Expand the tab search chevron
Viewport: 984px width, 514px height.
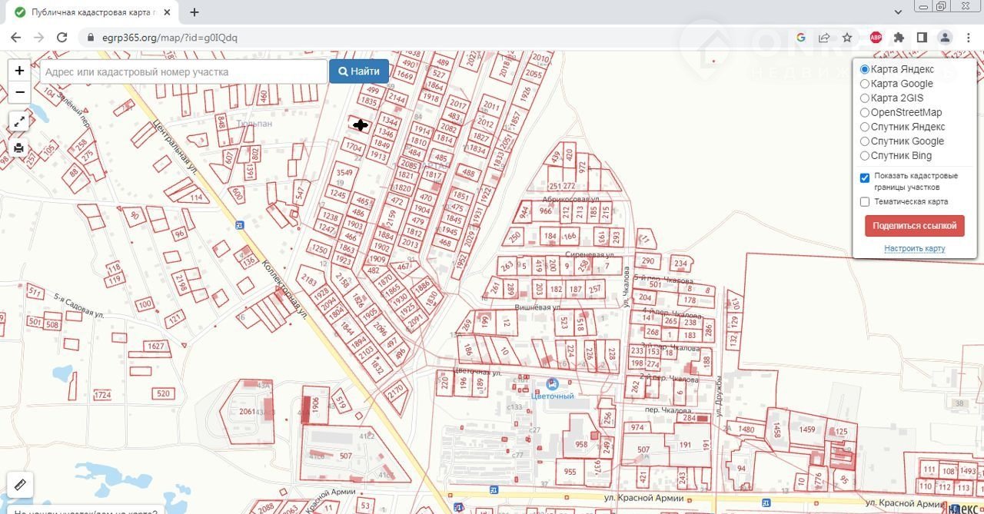(x=899, y=12)
